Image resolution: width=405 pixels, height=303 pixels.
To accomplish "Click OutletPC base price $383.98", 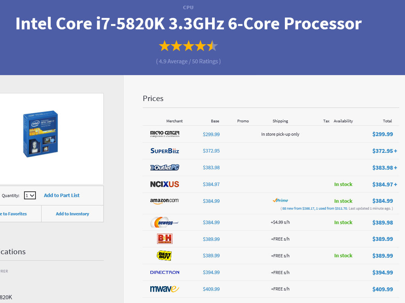I will click(211, 167).
